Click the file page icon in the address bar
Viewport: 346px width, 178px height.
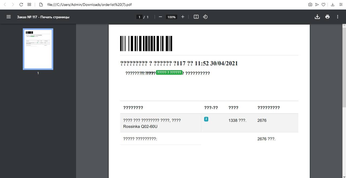pyautogui.click(x=41, y=5)
